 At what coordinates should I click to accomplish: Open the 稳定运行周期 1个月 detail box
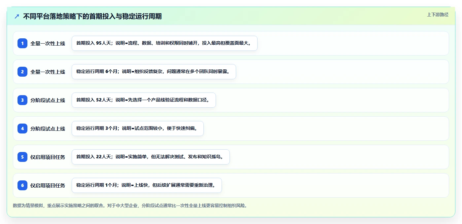pos(147,185)
